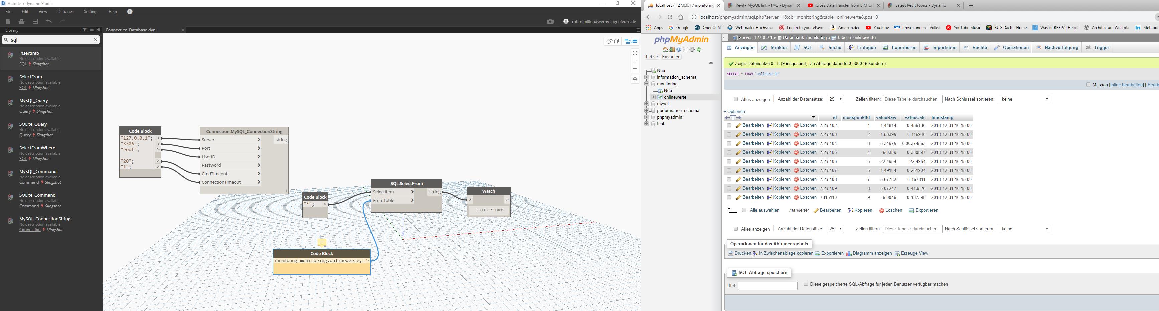The height and width of the screenshot is (311, 1159).
Task: Expand the mysql database node
Action: pos(647,104)
